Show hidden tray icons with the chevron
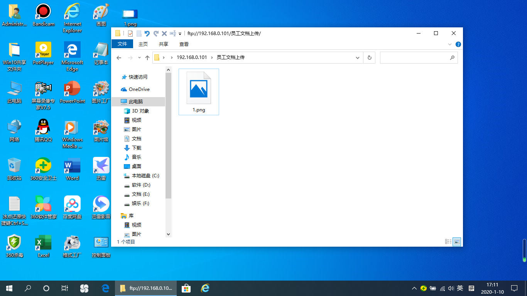The height and width of the screenshot is (296, 527). coord(414,288)
